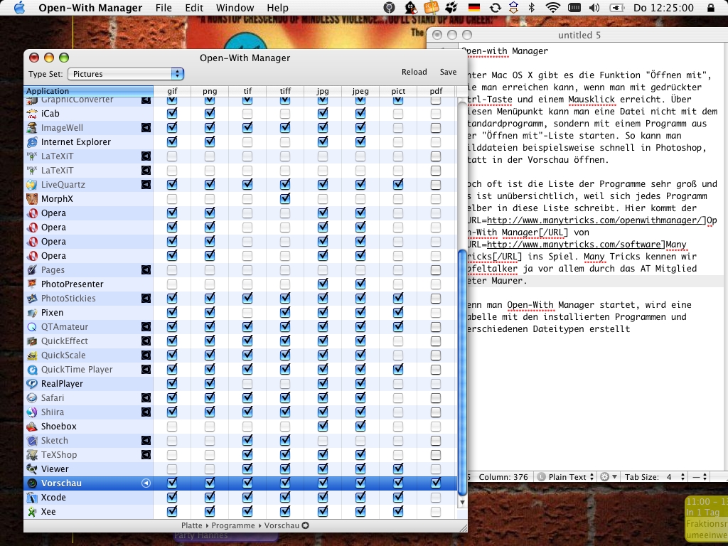
Task: Uncheck pdf checkbox in Vorschau row
Action: 436,483
